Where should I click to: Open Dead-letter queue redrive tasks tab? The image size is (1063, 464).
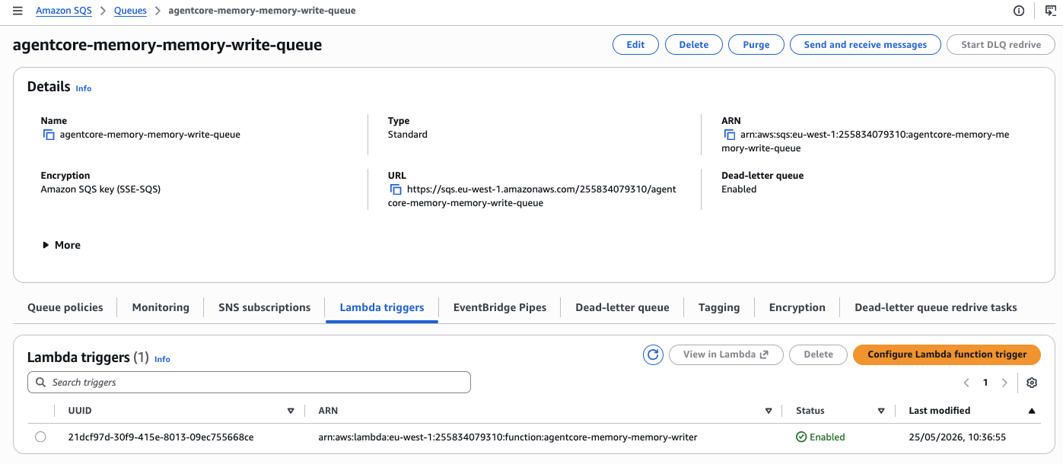coord(936,307)
